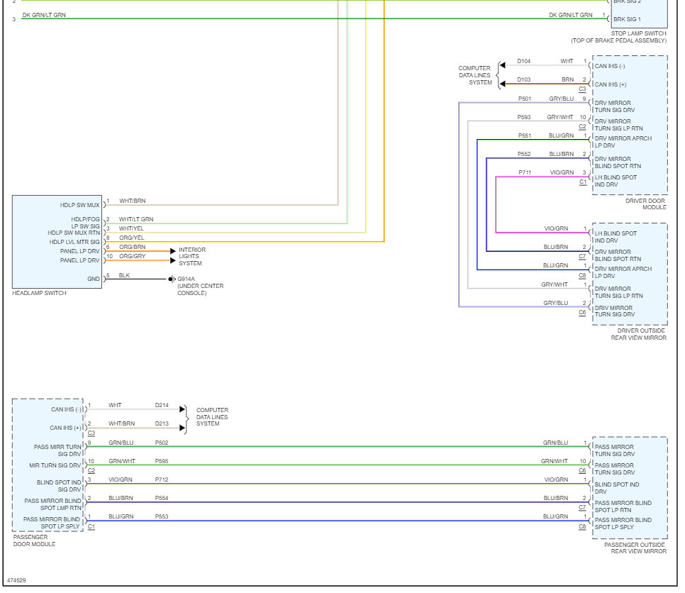The width and height of the screenshot is (685, 593).
Task: Click DRIV MIRROR TURN SIG DRV in driver mirror
Action: coord(615,311)
